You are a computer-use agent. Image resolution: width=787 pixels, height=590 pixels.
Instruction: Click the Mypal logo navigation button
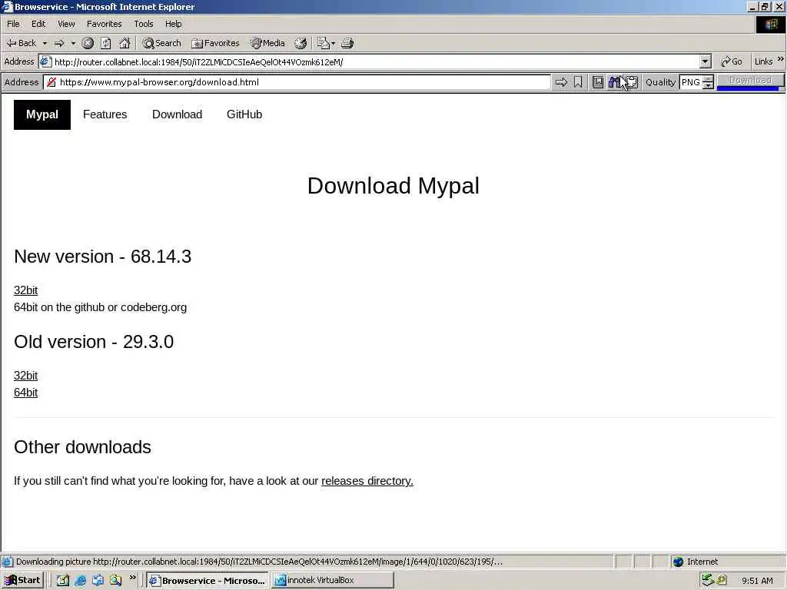42,114
